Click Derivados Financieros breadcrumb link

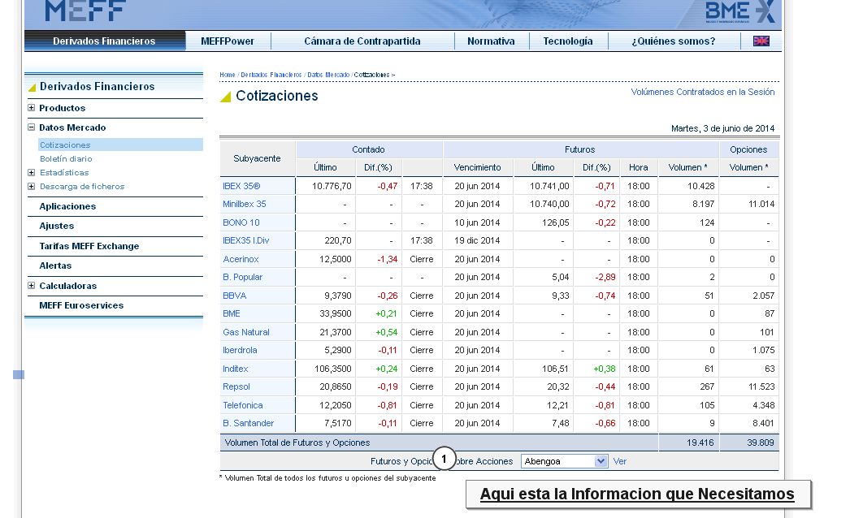pos(271,75)
